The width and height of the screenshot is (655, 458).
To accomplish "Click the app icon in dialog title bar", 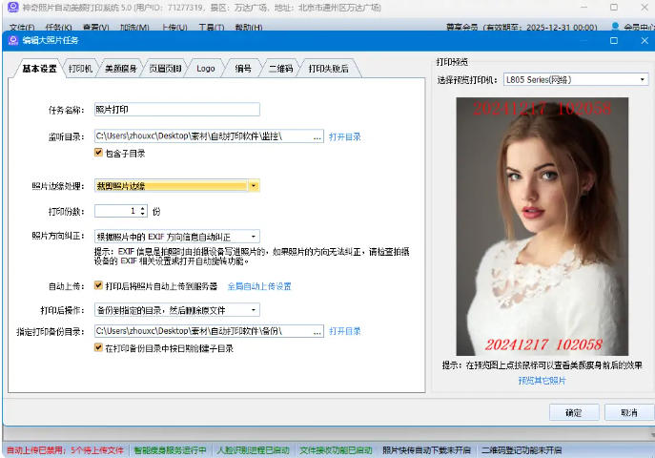I will pos(13,41).
